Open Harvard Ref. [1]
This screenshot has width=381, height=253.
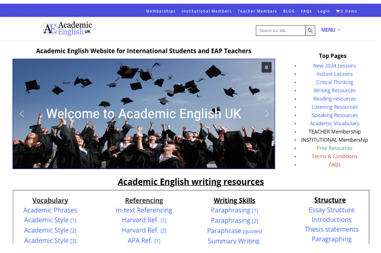coord(144,220)
